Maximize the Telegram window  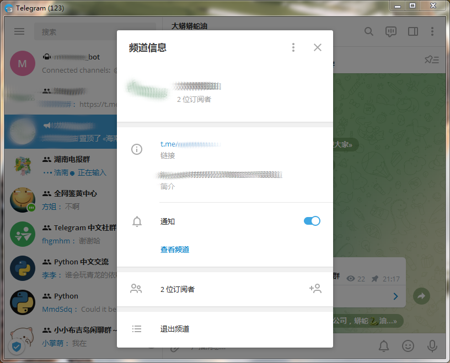click(413, 6)
